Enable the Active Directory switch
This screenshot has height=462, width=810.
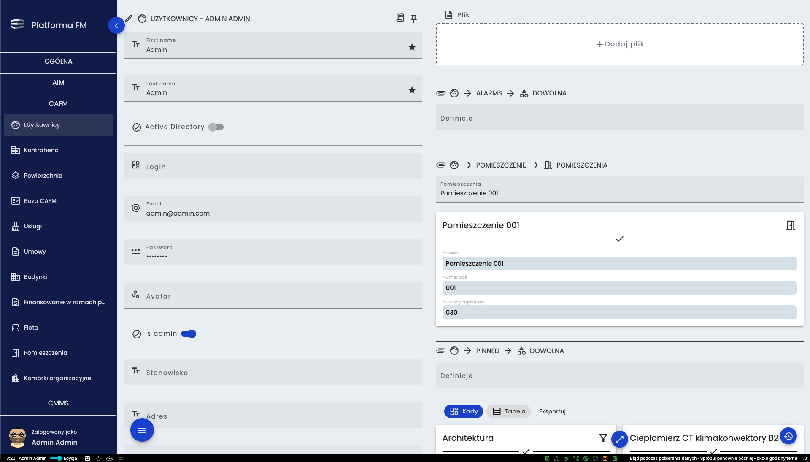pyautogui.click(x=216, y=127)
